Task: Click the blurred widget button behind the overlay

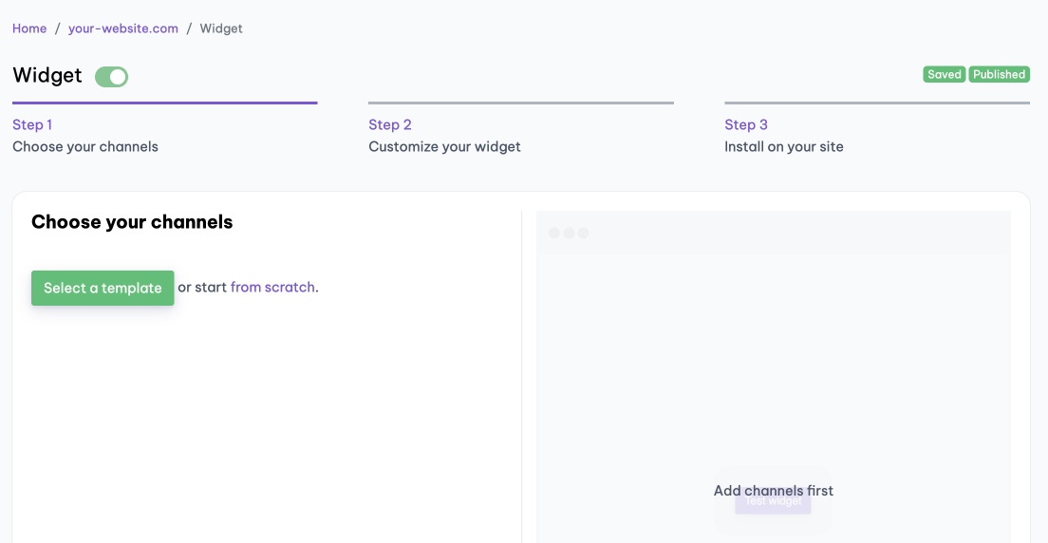Action: 773,504
